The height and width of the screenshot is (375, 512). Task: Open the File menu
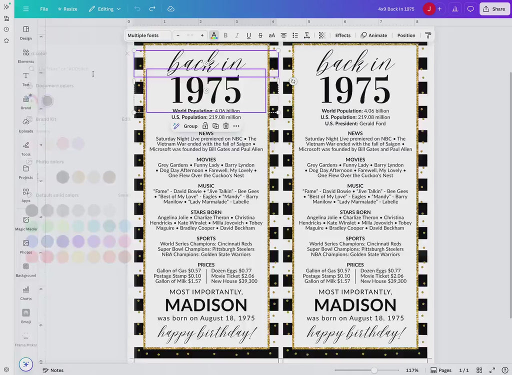(x=44, y=9)
